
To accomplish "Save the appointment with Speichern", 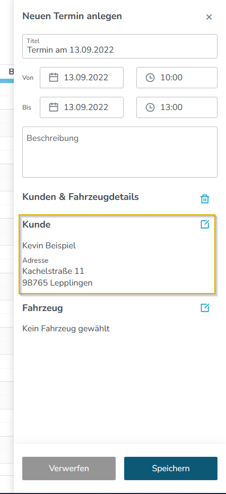I will [171, 468].
